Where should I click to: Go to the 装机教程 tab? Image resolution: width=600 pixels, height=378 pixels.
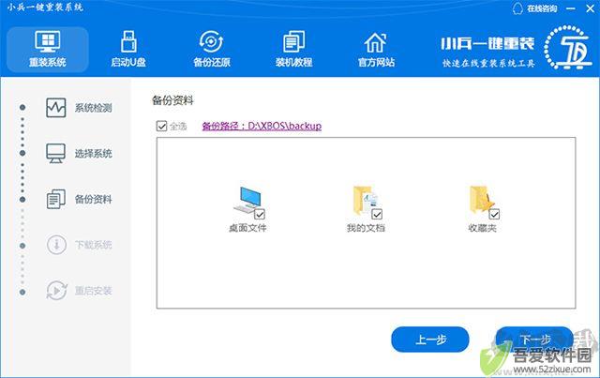[x=293, y=50]
